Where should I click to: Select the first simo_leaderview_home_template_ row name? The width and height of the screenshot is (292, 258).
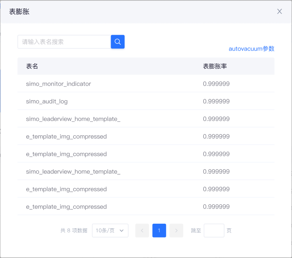73,119
